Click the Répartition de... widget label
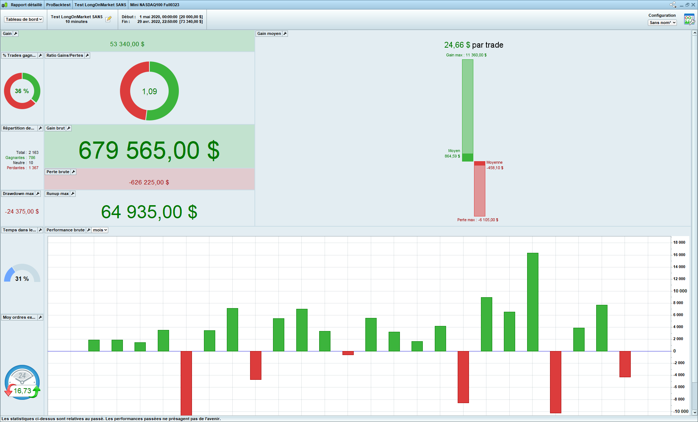 [19, 128]
